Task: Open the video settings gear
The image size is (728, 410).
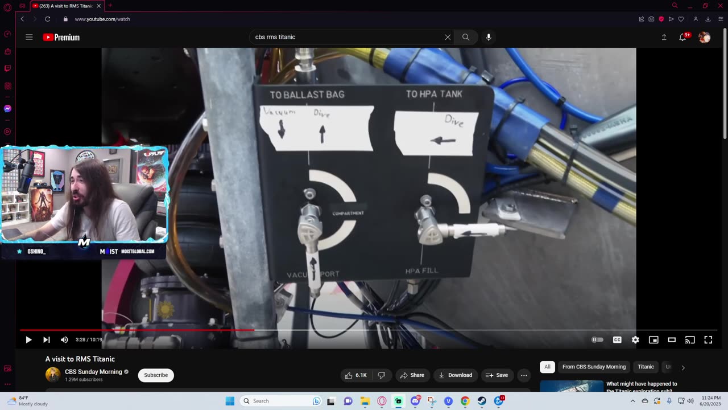Action: 635,340
